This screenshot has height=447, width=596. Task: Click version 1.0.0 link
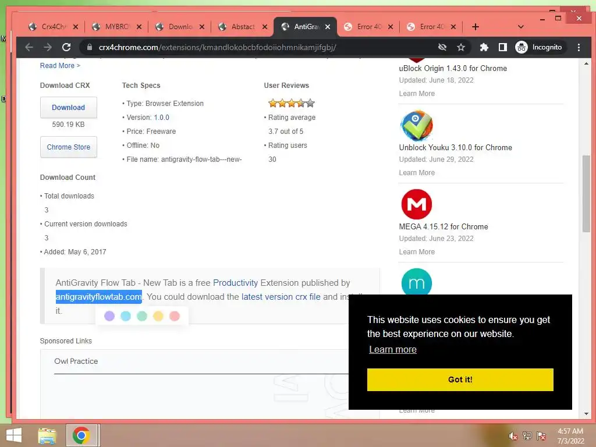pos(162,118)
